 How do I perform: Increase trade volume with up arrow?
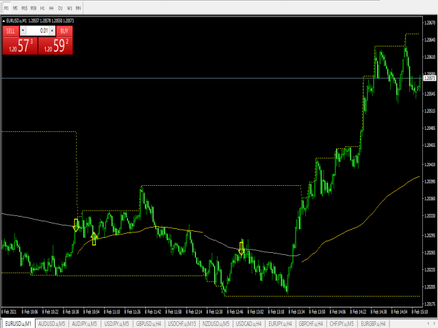52,31
